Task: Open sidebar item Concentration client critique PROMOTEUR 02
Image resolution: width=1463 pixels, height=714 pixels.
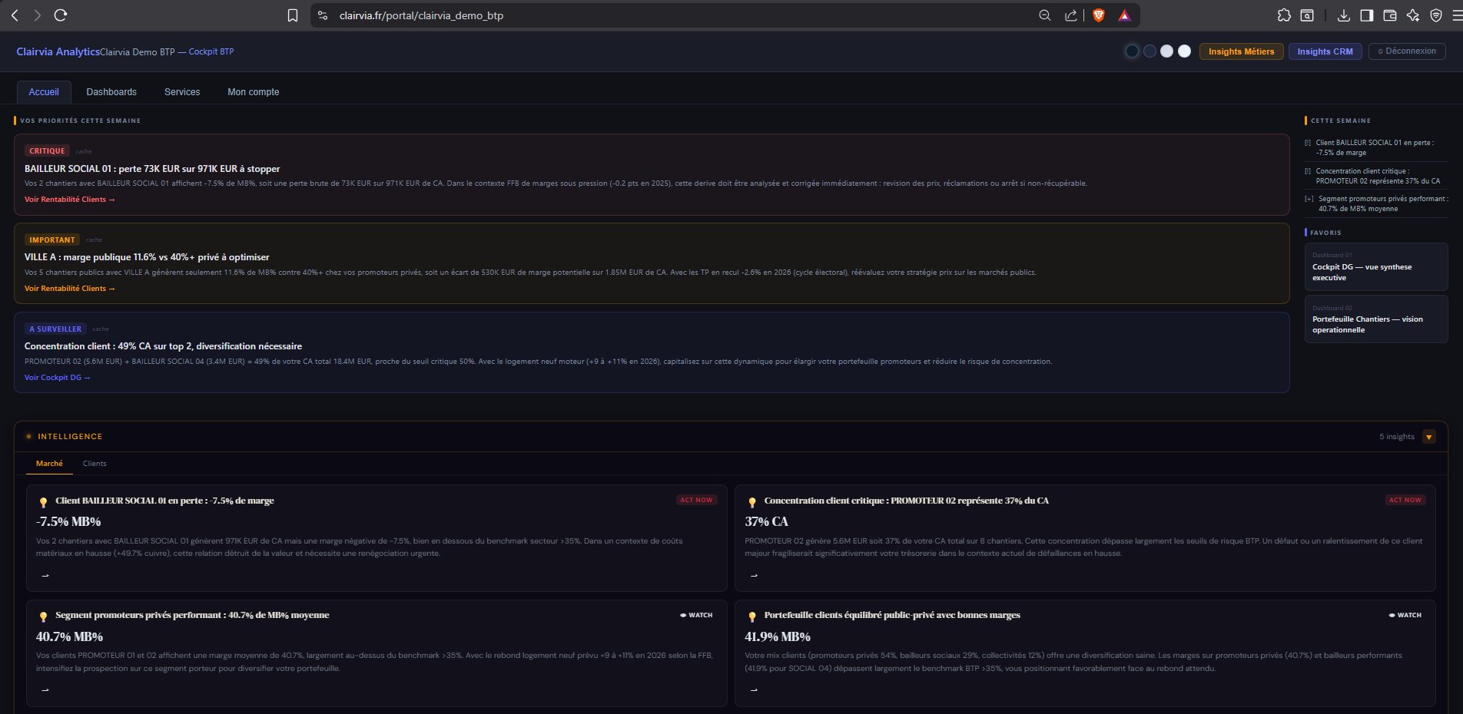Action: 1376,176
